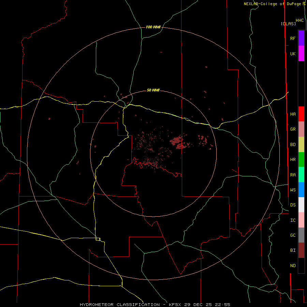Select the BD yellow legend swatch
The width and height of the screenshot is (307, 307).
pos(301,145)
